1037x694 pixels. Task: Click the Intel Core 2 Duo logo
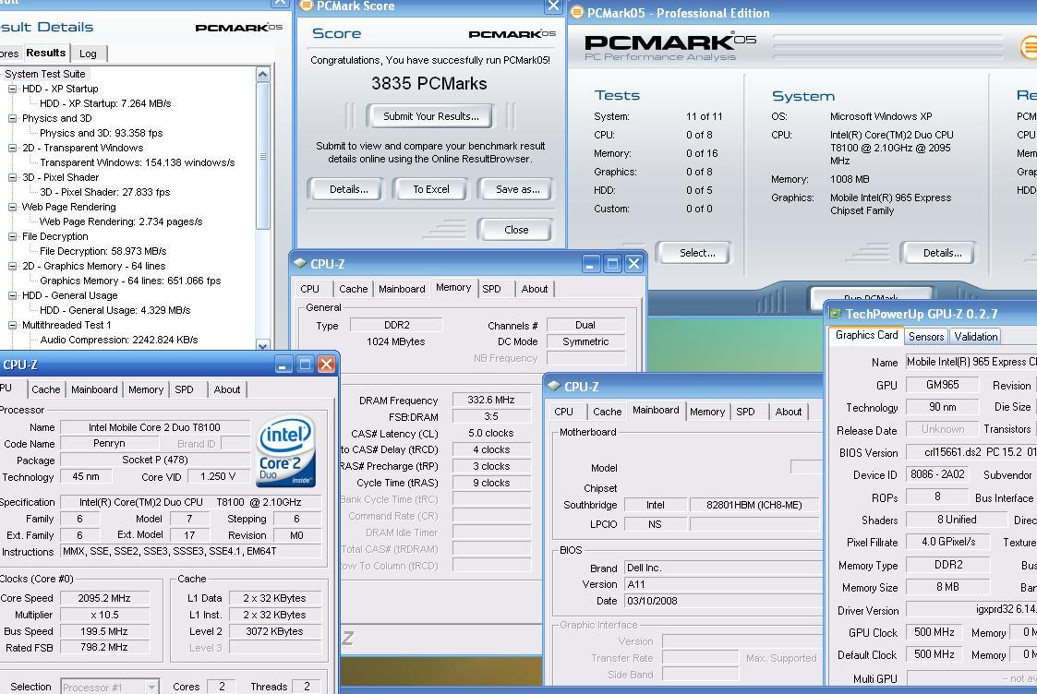(285, 450)
